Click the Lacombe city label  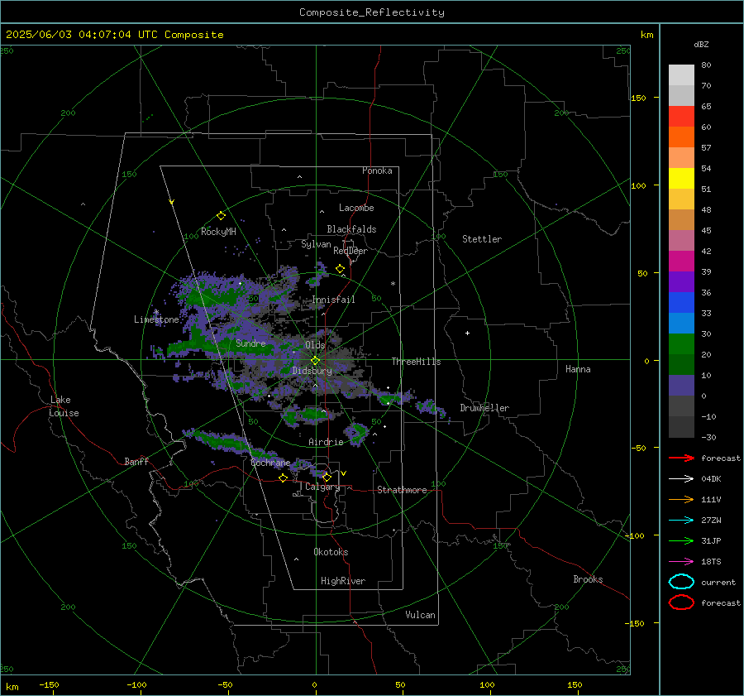(356, 208)
